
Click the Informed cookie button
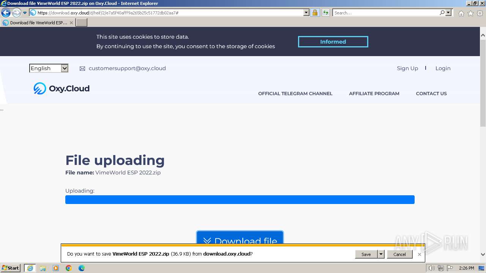tap(333, 42)
